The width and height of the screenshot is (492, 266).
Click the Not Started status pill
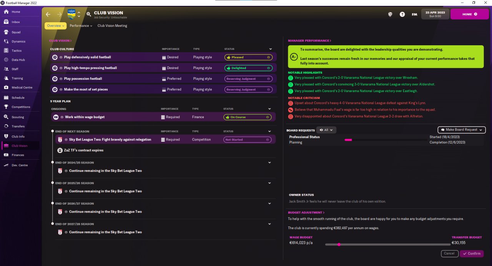pos(248,140)
